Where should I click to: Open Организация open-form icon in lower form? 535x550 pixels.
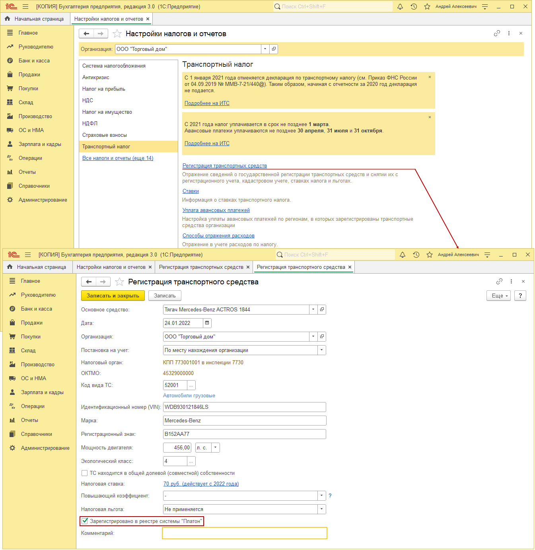[x=322, y=336]
